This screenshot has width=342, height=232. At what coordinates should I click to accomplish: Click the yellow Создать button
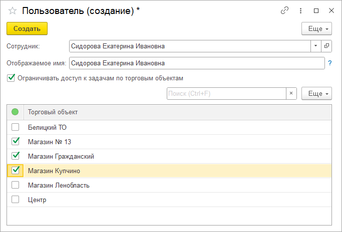(27, 28)
